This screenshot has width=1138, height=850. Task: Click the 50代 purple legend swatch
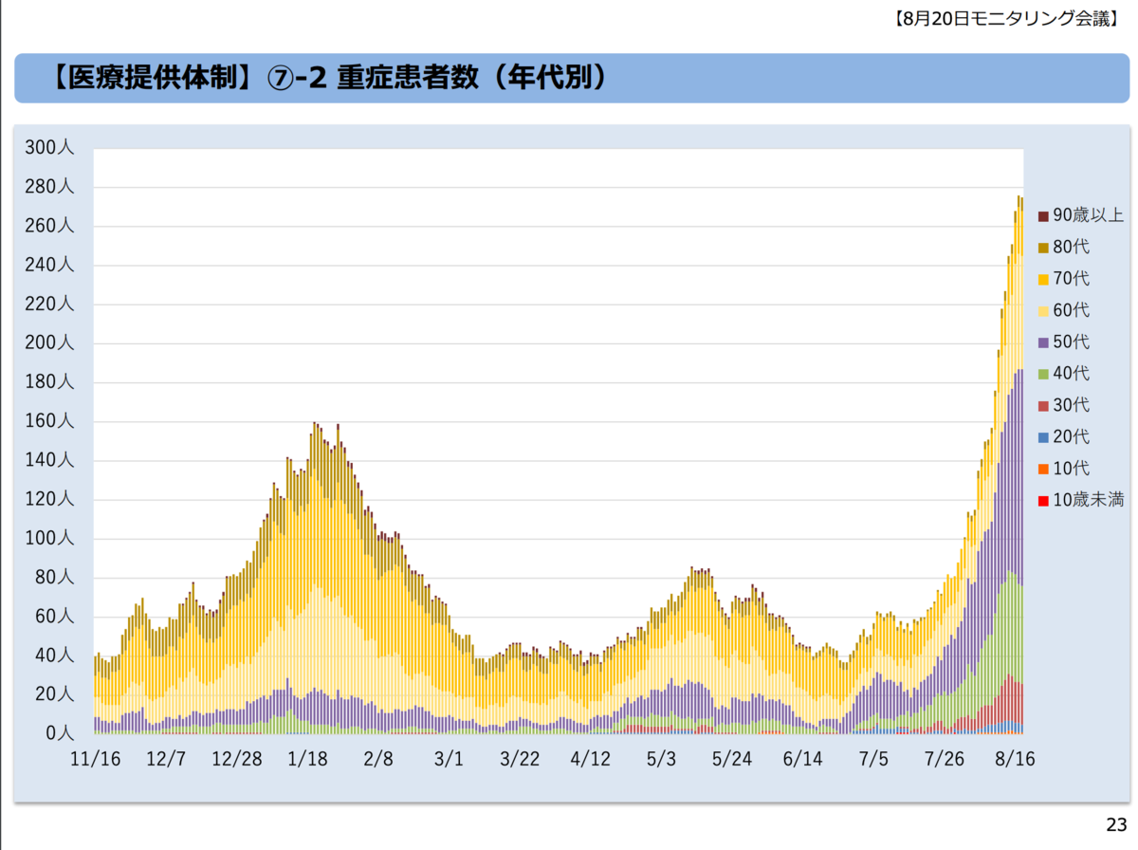1043,342
